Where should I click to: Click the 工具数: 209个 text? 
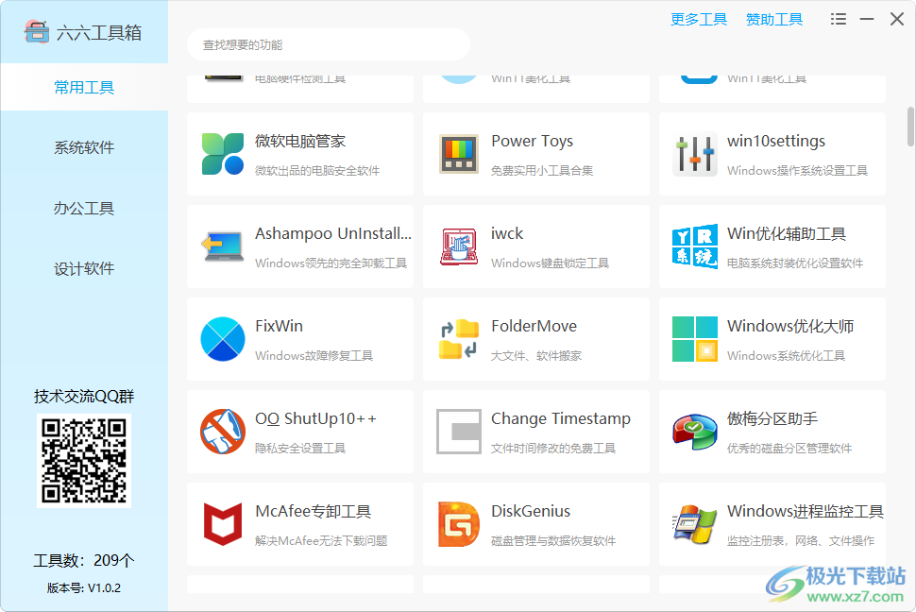point(84,561)
